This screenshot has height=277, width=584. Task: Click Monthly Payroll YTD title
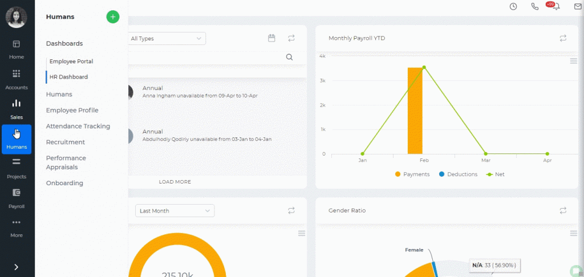[x=356, y=38]
